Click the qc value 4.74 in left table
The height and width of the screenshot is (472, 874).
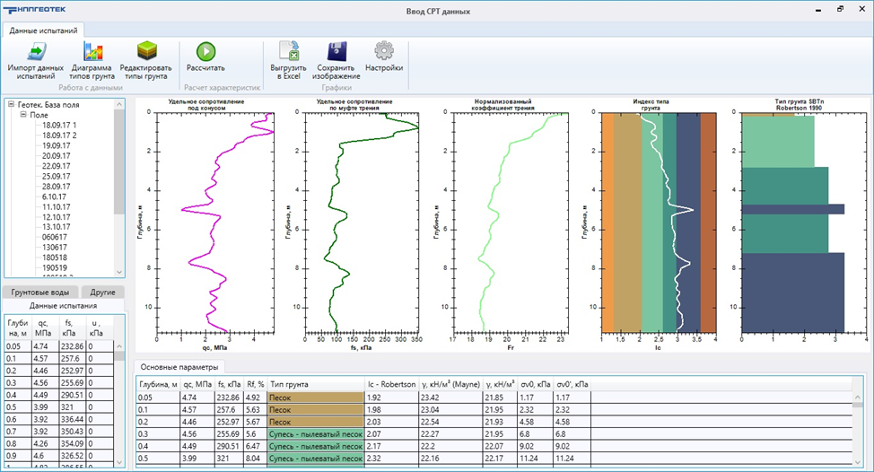40,345
